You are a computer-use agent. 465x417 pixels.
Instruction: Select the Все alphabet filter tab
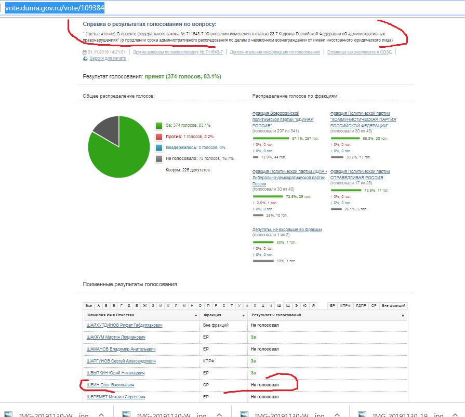89,306
